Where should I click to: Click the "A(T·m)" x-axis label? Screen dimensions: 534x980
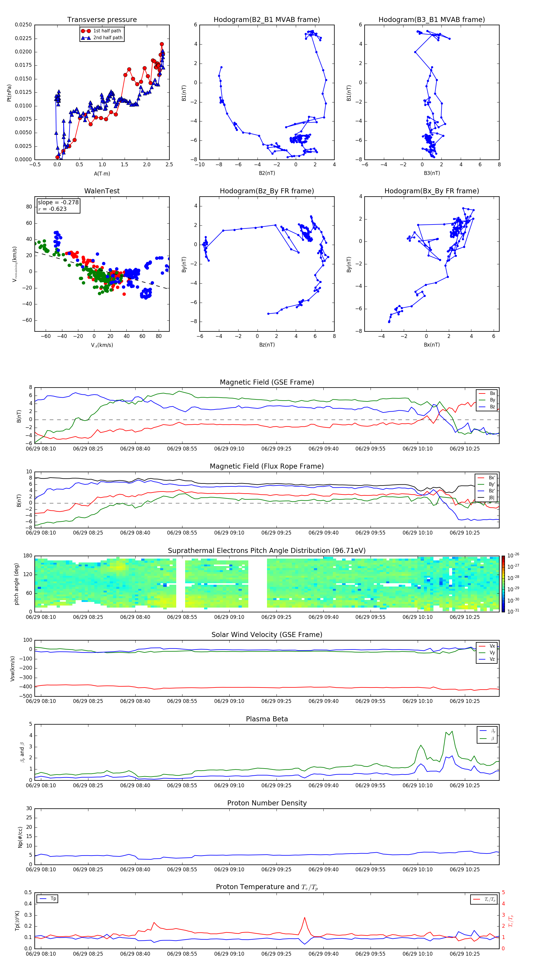point(102,173)
